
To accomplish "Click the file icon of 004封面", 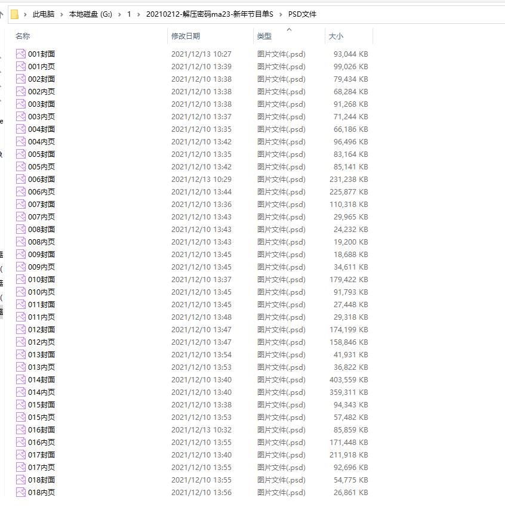I will (x=21, y=129).
